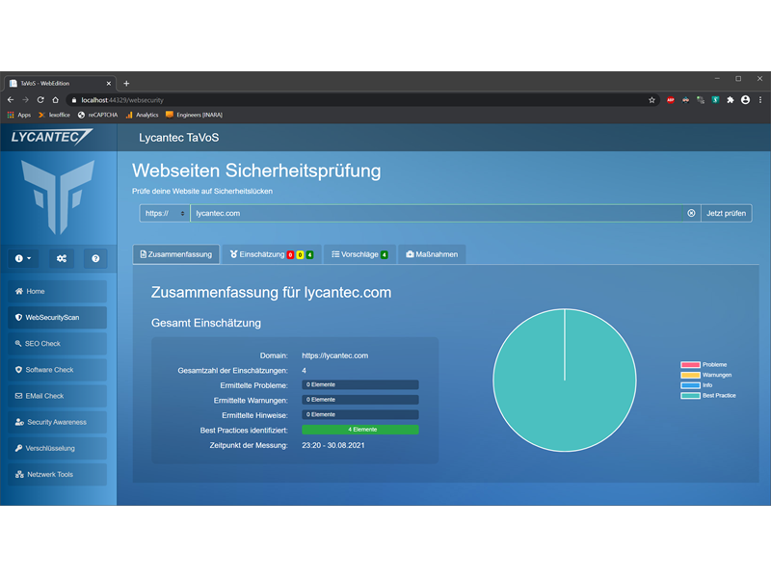
Task: Open the browser profile avatar icon
Action: coord(745,100)
